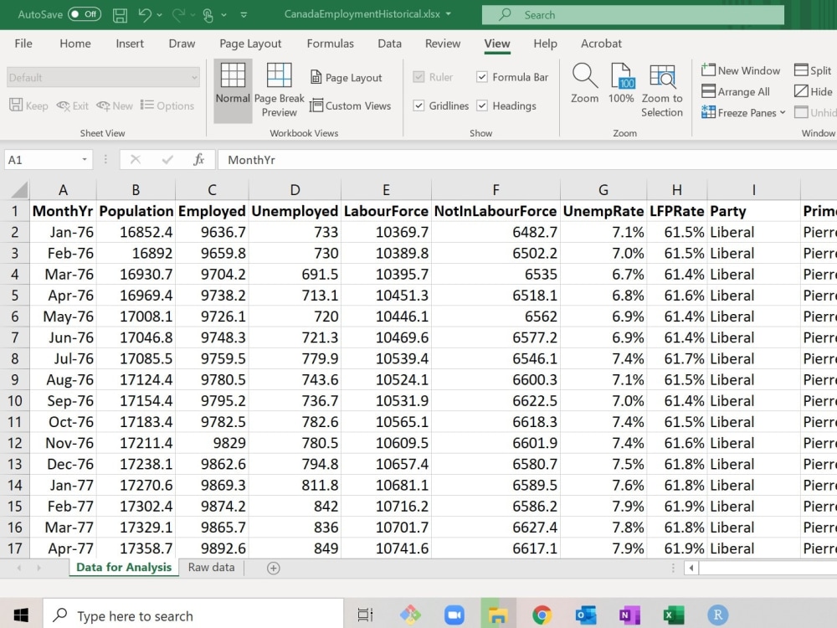Open the Raw data sheet tab
837x628 pixels.
coord(211,567)
